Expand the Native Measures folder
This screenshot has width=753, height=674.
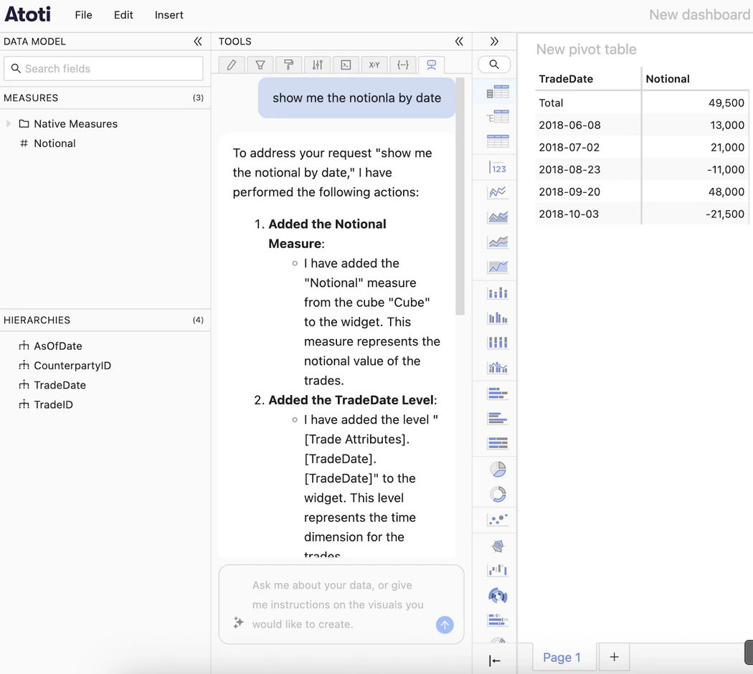(x=9, y=124)
